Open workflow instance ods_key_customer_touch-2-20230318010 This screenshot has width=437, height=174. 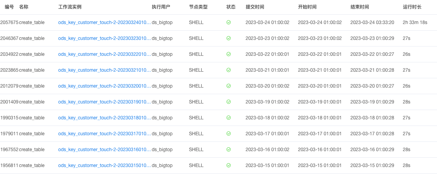point(104,118)
